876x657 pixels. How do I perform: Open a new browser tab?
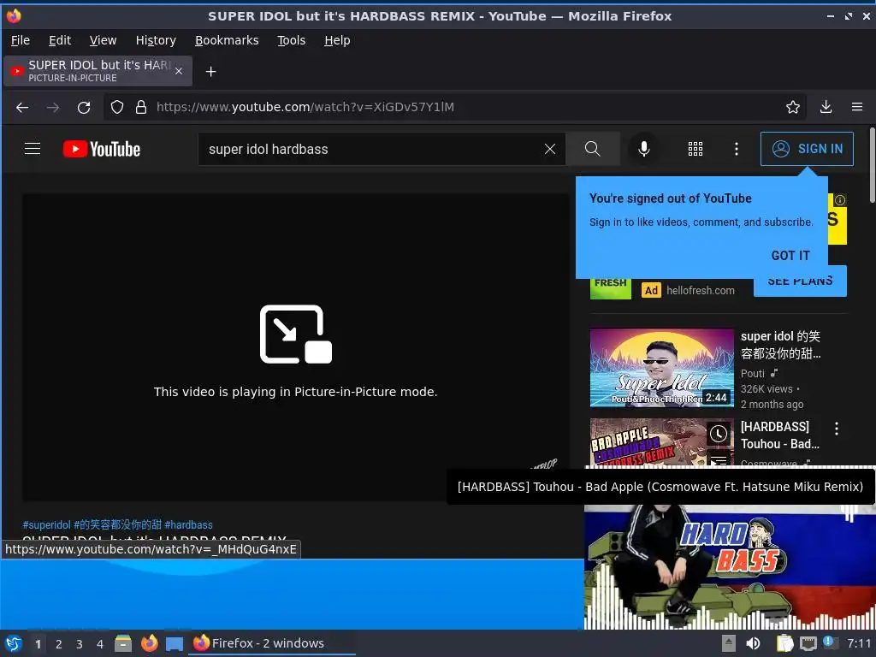click(x=210, y=72)
